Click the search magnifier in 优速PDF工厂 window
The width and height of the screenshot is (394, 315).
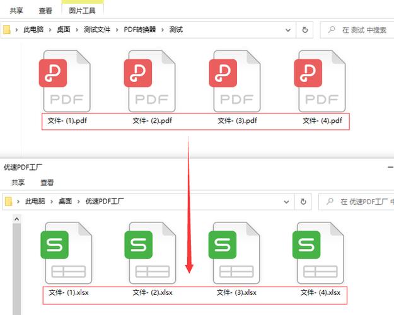tap(330, 201)
